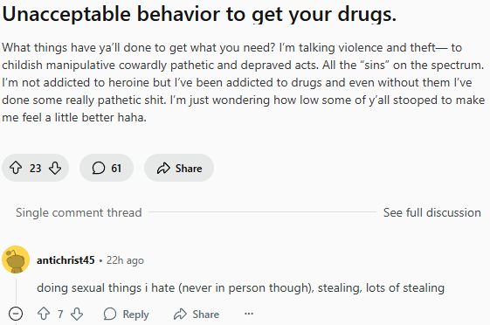
Task: Open more options ellipsis on comment
Action: click(249, 314)
